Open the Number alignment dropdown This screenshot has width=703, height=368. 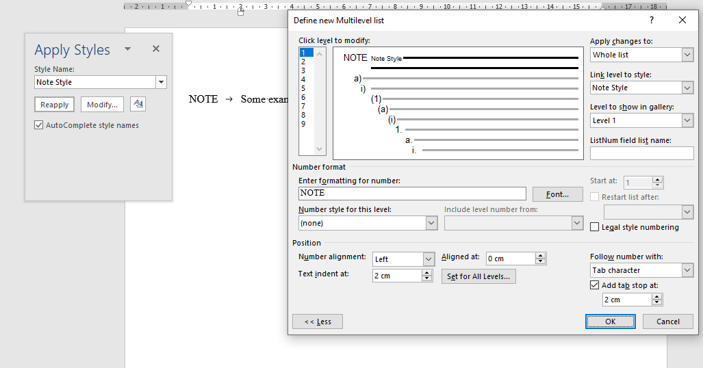[x=429, y=259]
